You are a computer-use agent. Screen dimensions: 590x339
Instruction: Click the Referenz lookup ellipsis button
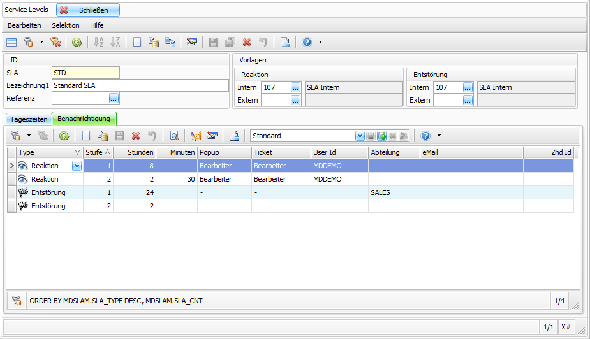coord(114,98)
